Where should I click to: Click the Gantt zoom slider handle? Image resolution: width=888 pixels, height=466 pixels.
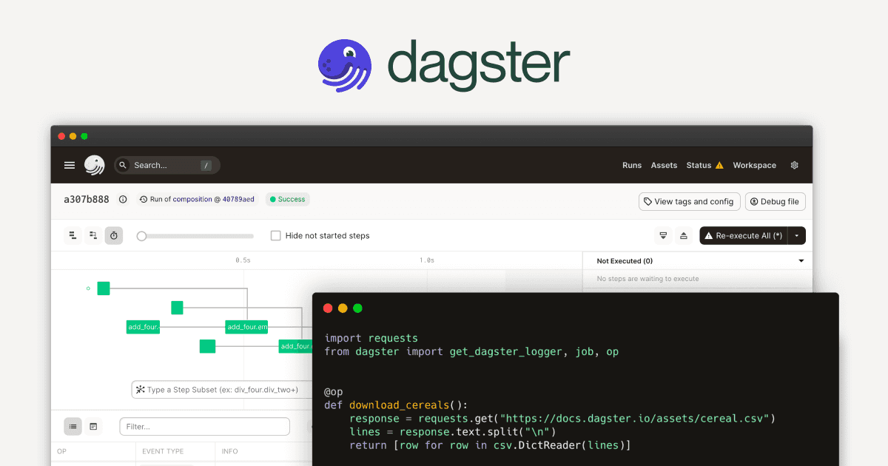141,236
